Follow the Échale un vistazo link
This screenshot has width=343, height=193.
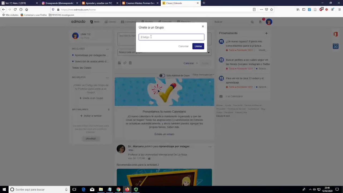point(164,134)
